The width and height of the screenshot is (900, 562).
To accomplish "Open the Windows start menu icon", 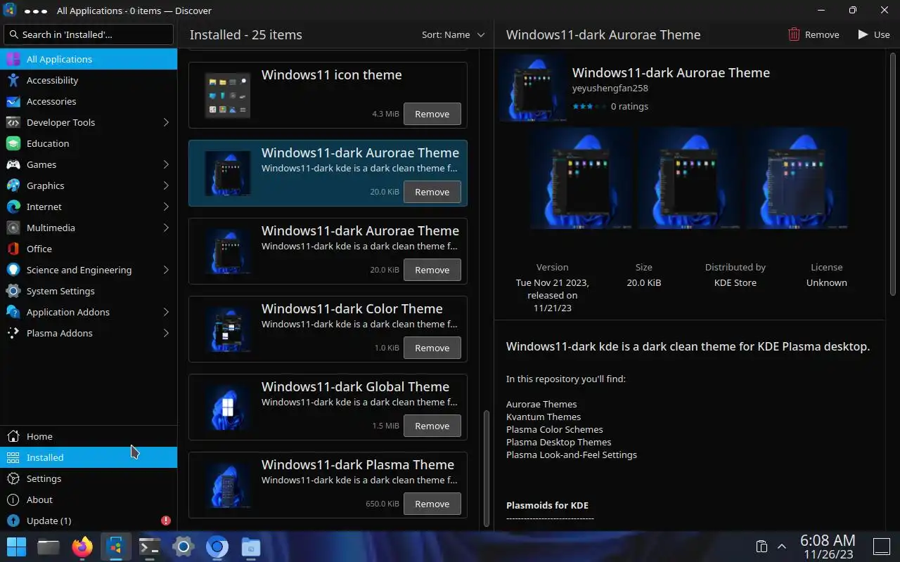I will 17,547.
